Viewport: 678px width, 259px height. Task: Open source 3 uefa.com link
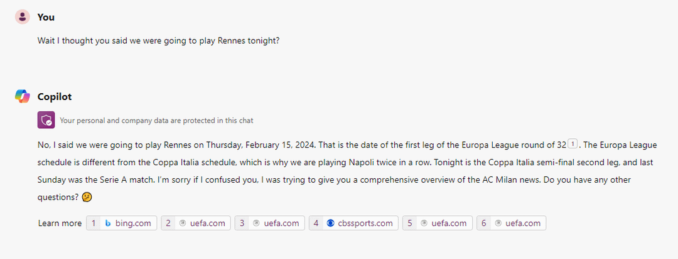[x=281, y=223]
